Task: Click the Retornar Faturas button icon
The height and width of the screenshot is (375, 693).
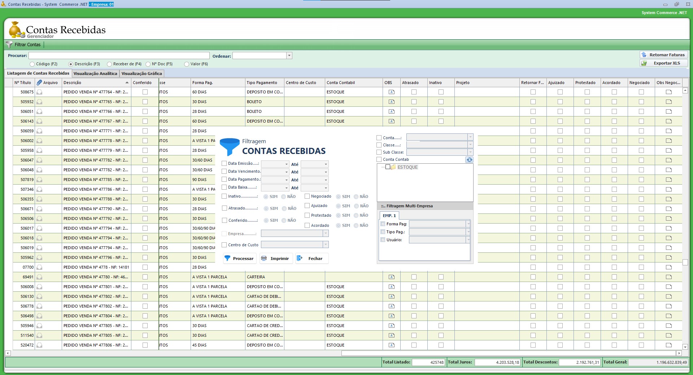Action: 644,55
